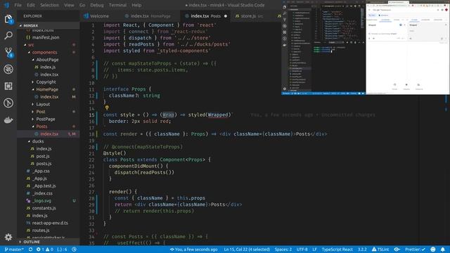Screen dimensions: 450x253
Task: Open the File menu
Action: [18, 5]
